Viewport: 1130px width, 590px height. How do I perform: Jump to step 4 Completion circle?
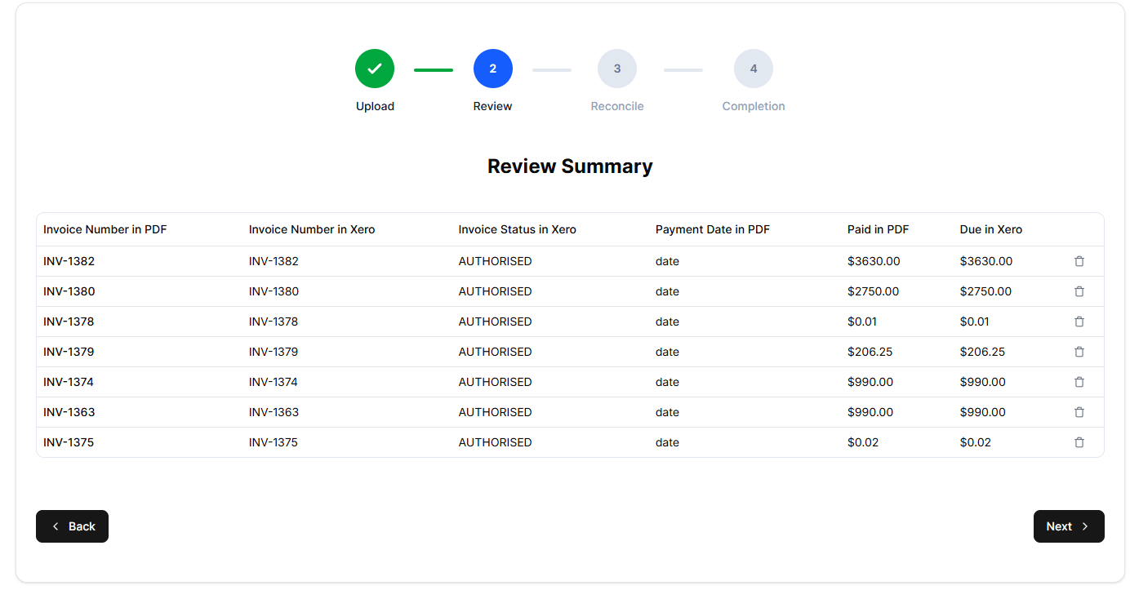pyautogui.click(x=753, y=69)
